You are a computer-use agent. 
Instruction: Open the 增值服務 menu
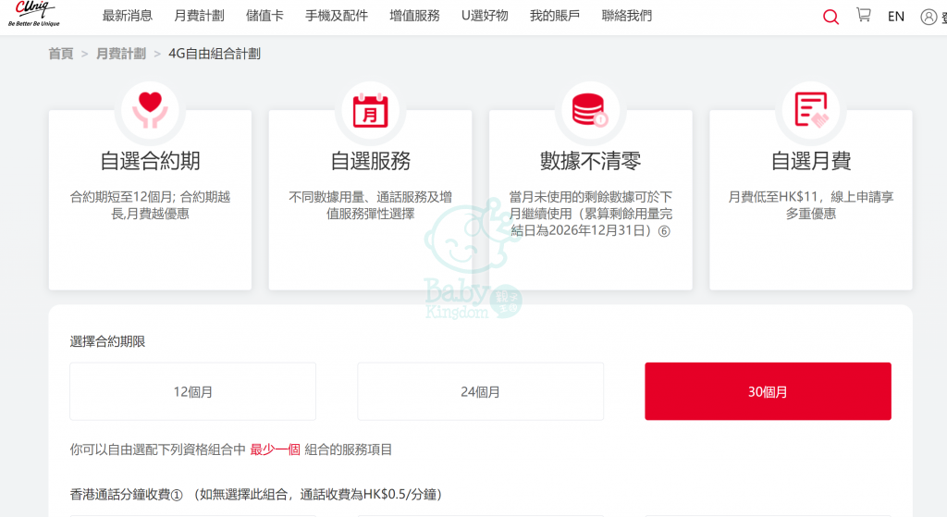coord(414,16)
